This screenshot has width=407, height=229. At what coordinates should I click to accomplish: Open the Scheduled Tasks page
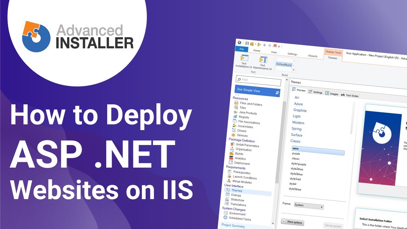[x=240, y=219]
